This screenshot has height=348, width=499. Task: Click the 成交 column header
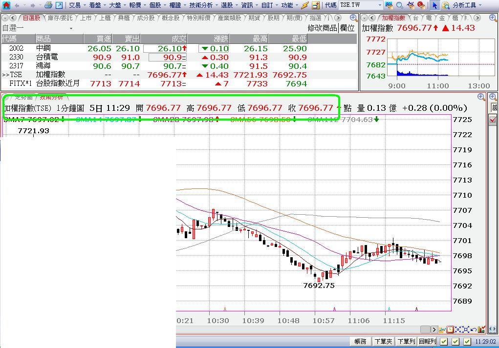tap(164, 39)
